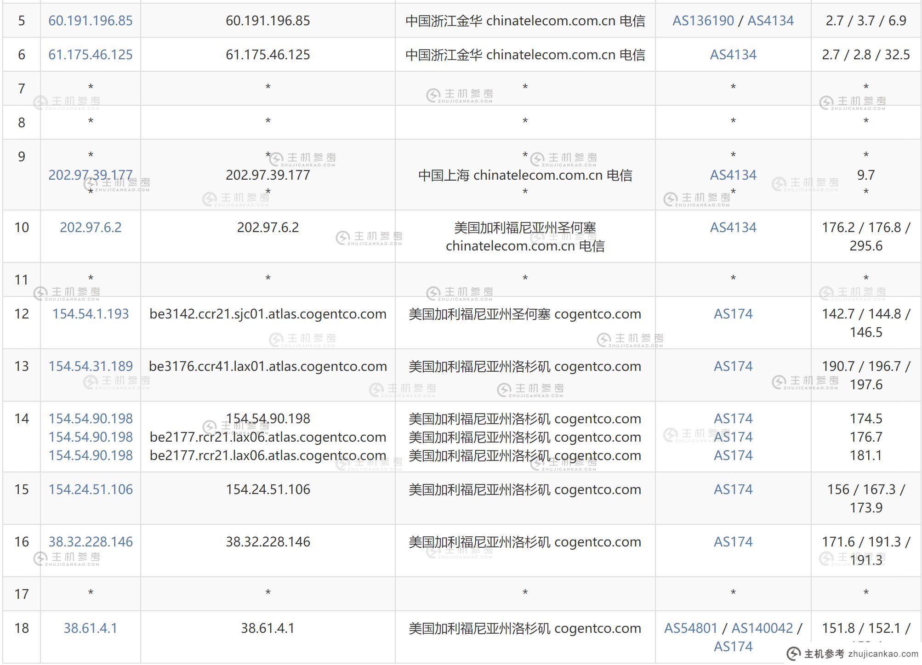Image resolution: width=922 pixels, height=665 pixels.
Task: Click the 202.97.39.177 IP link
Action: tap(91, 175)
